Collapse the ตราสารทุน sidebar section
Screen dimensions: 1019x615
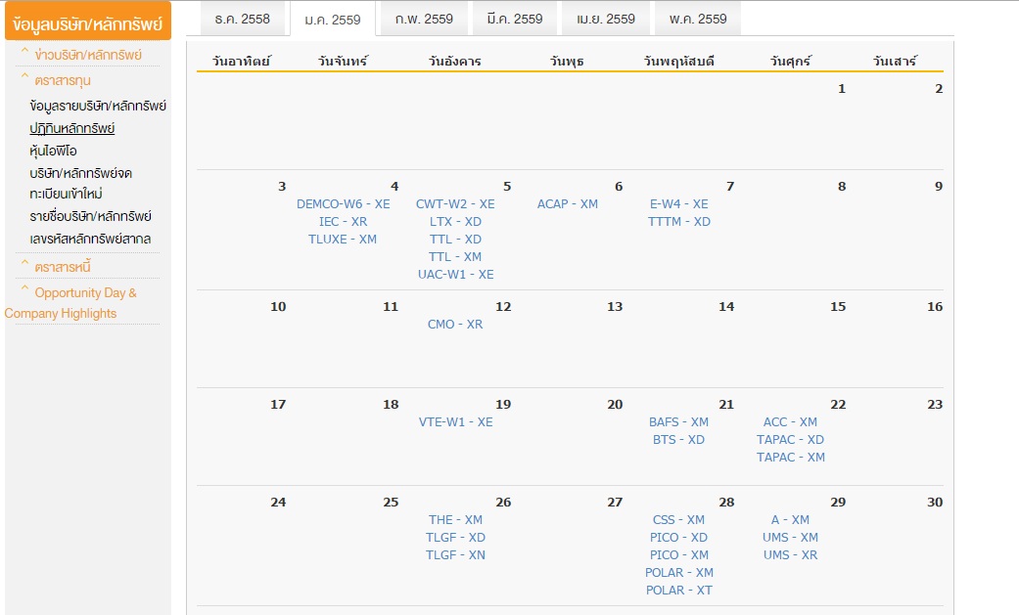[x=63, y=80]
